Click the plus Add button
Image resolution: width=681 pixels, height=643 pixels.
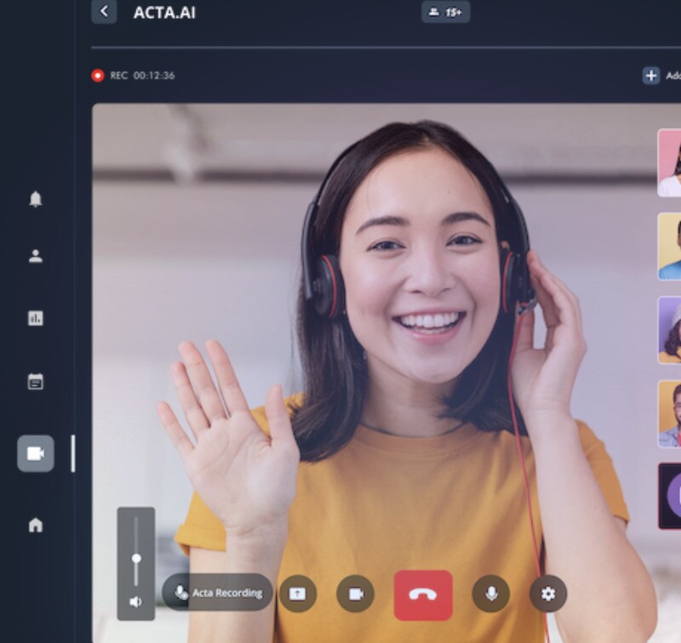(x=651, y=76)
